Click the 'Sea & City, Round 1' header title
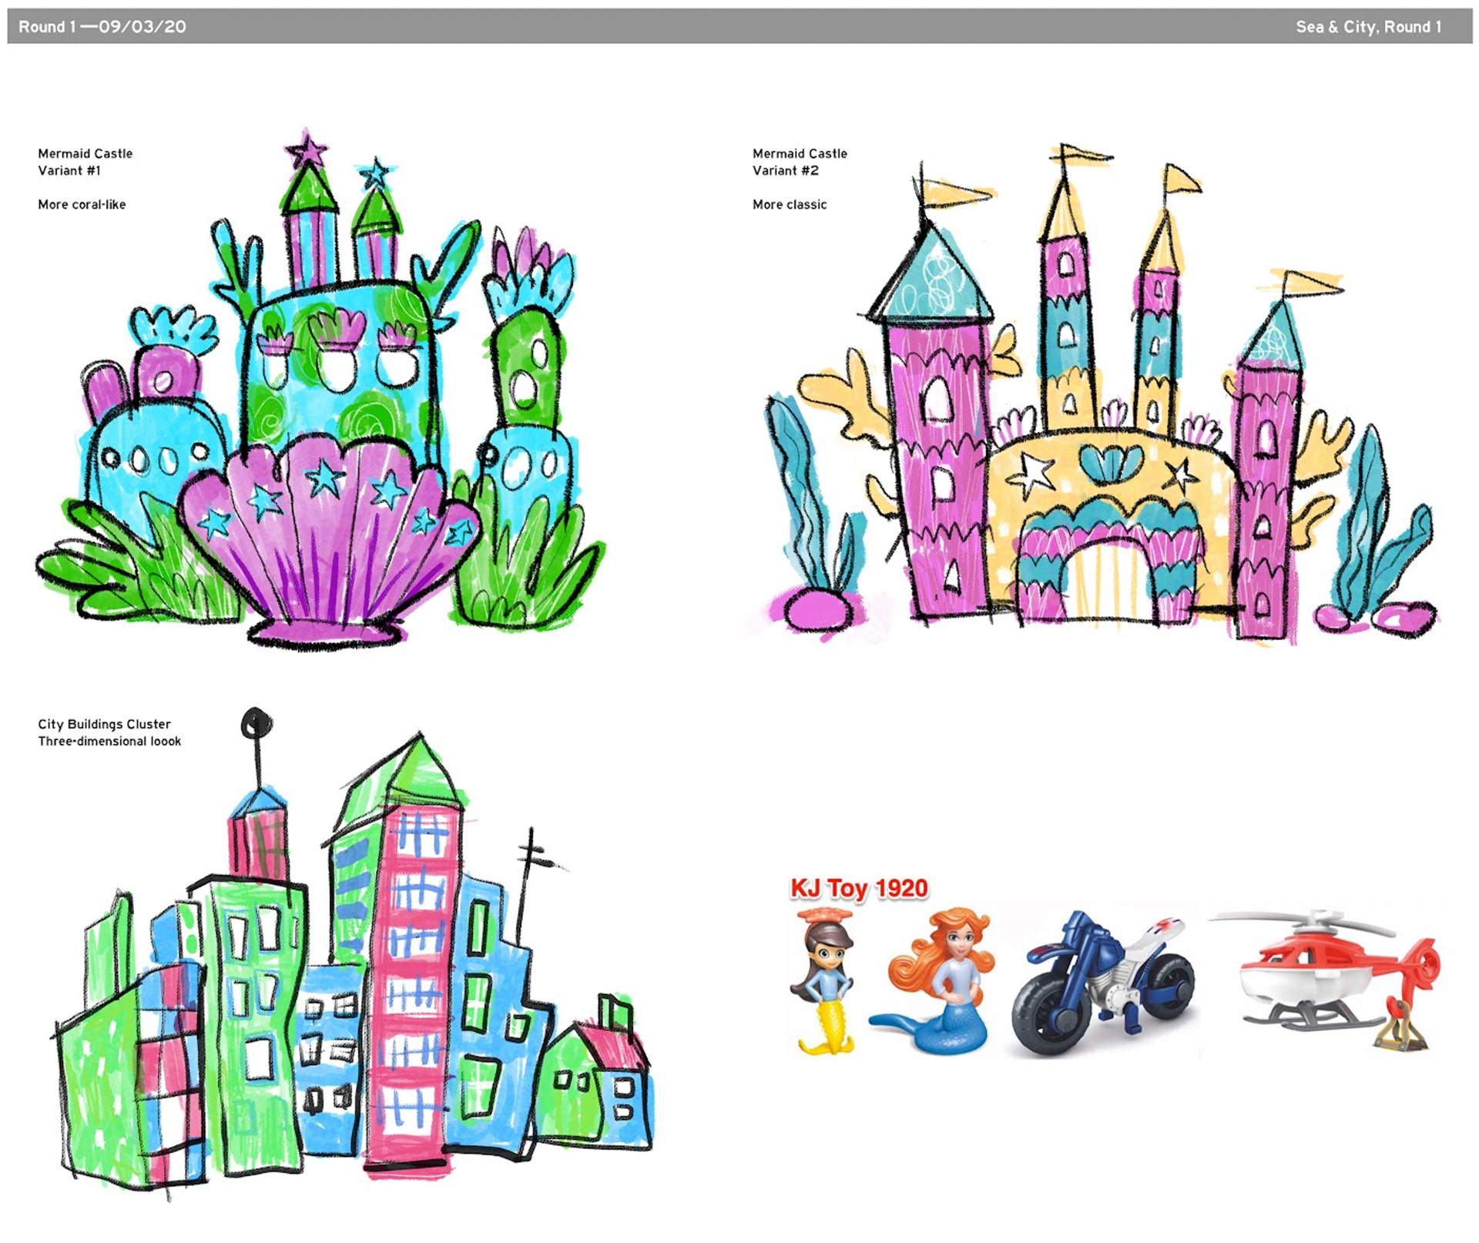The image size is (1479, 1243). (x=1369, y=27)
